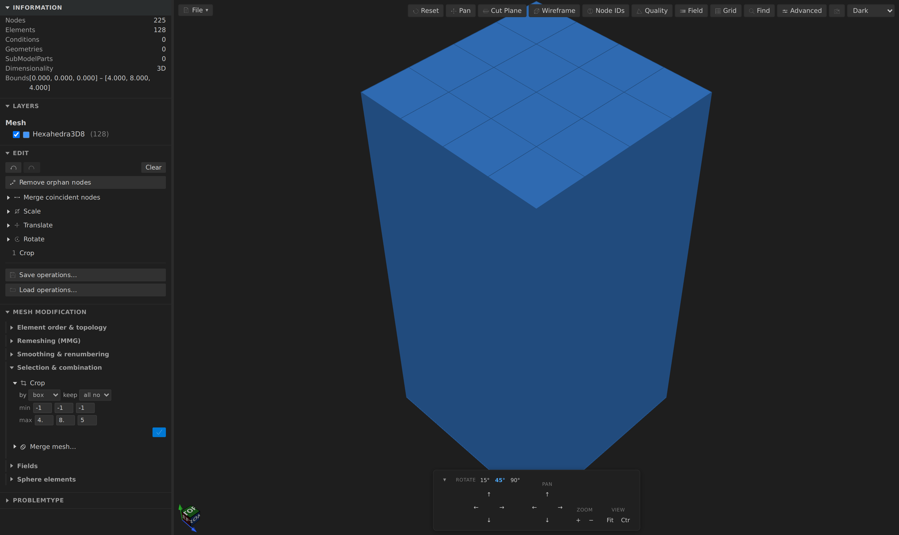Viewport: 899px width, 535px height.
Task: Reset the camera view
Action: point(425,10)
